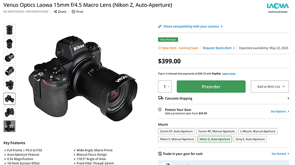Viewport: 295px width, 165px height.
Task: Click the Share icon
Action: (x=55, y=12)
